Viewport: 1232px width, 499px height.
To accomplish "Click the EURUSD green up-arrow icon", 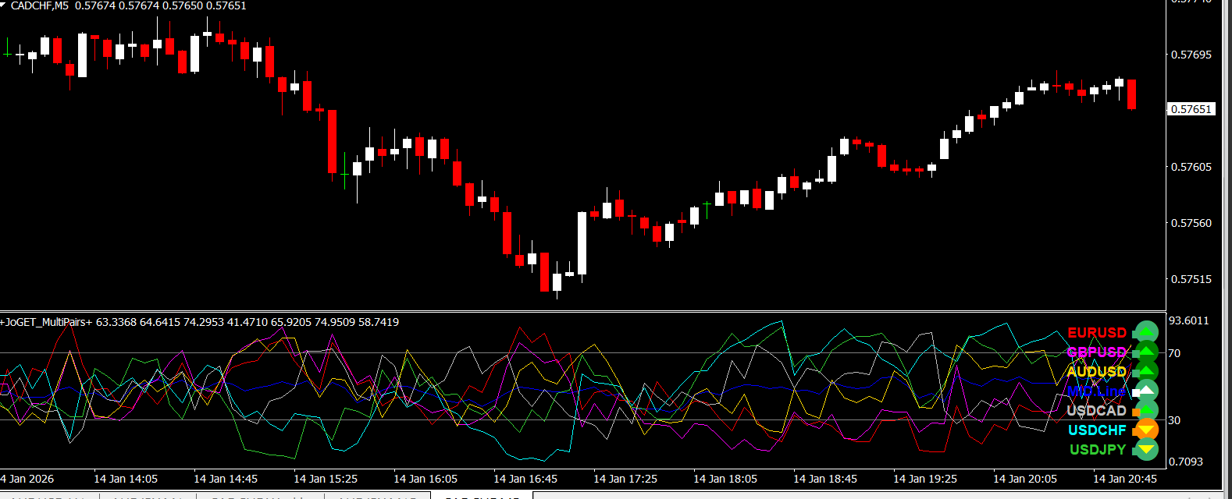I will tap(1146, 332).
